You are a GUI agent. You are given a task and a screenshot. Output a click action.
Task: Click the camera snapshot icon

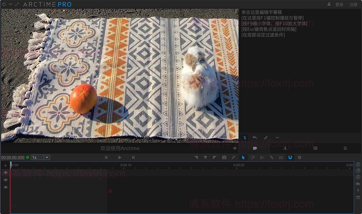(x=224, y=157)
